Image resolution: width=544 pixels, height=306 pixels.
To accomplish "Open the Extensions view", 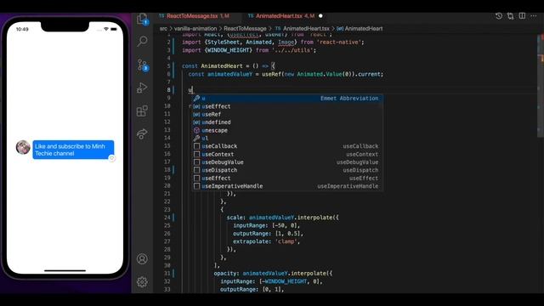I will [x=142, y=111].
